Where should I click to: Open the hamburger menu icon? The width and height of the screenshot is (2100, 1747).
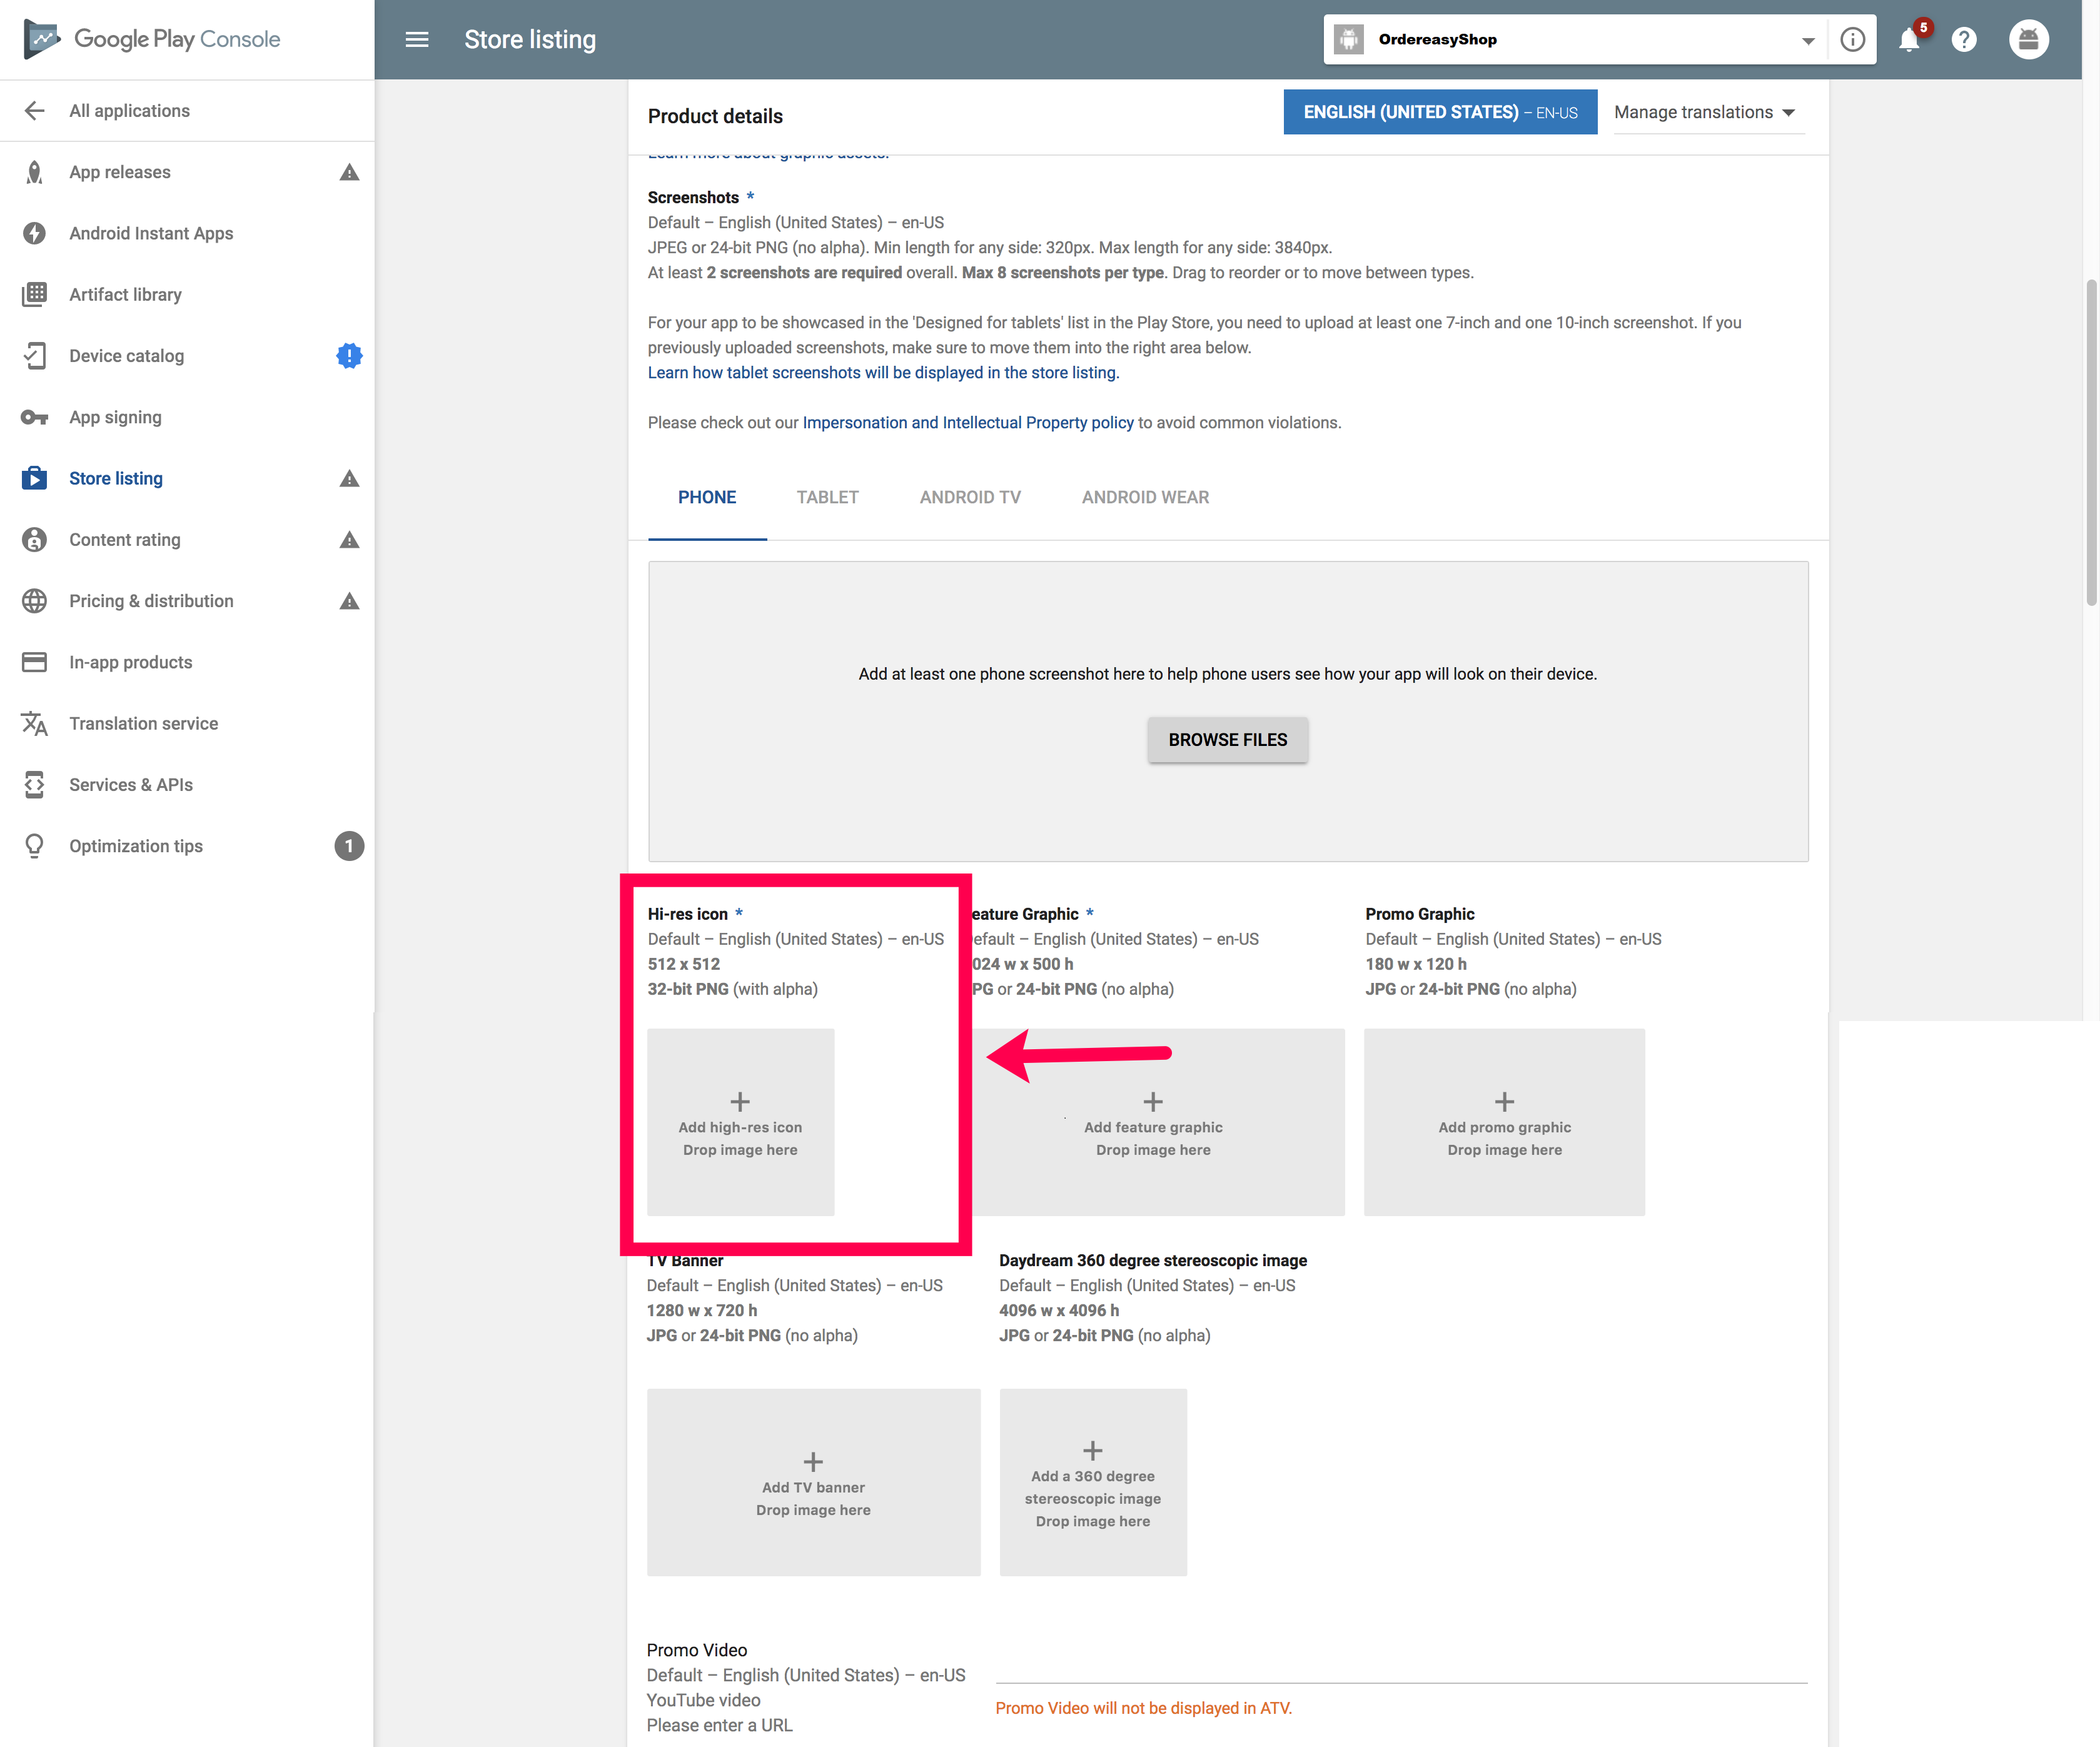(x=416, y=39)
